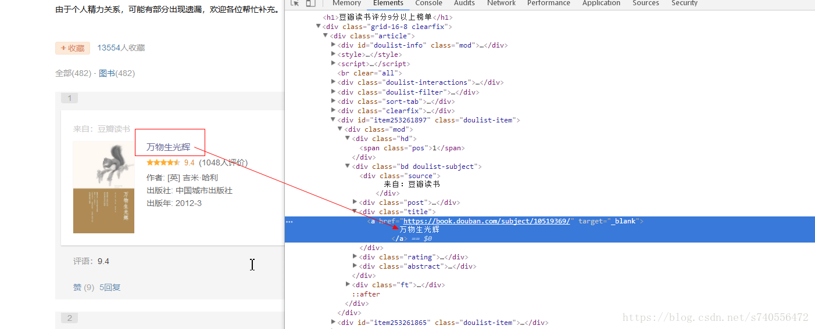
Task: Click the 收藏 button on the page
Action: pyautogui.click(x=73, y=48)
